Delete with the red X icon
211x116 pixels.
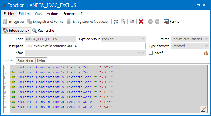point(141,22)
